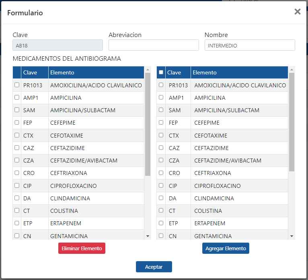Click the down arrow of the right table scrollbar

click(292, 236)
